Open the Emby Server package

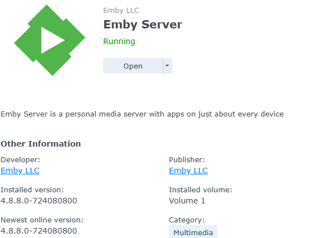pyautogui.click(x=133, y=66)
